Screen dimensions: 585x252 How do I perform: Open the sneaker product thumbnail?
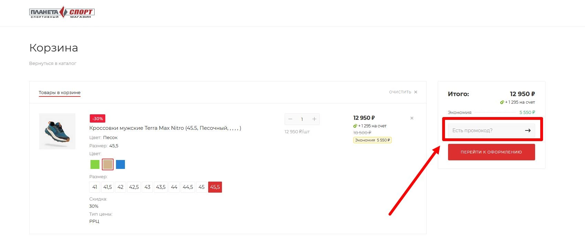coord(57,131)
